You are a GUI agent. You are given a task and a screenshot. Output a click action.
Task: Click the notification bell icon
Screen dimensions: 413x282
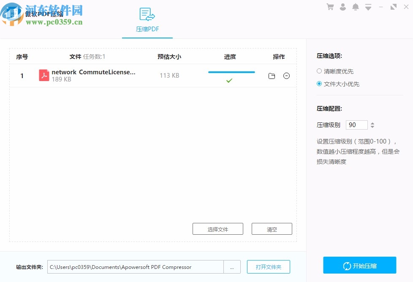tap(355, 6)
